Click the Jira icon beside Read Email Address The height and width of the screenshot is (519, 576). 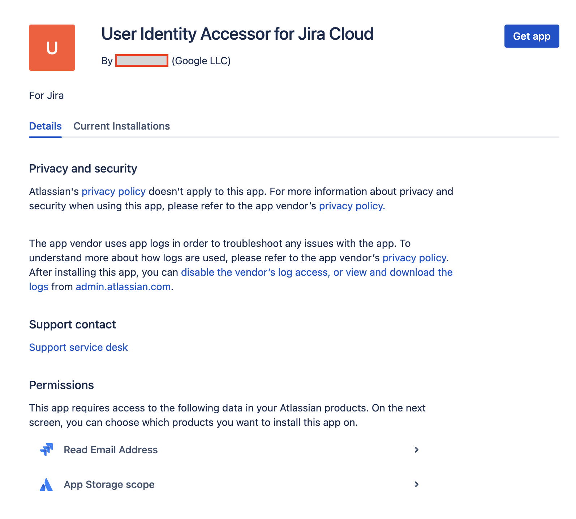[x=46, y=450]
